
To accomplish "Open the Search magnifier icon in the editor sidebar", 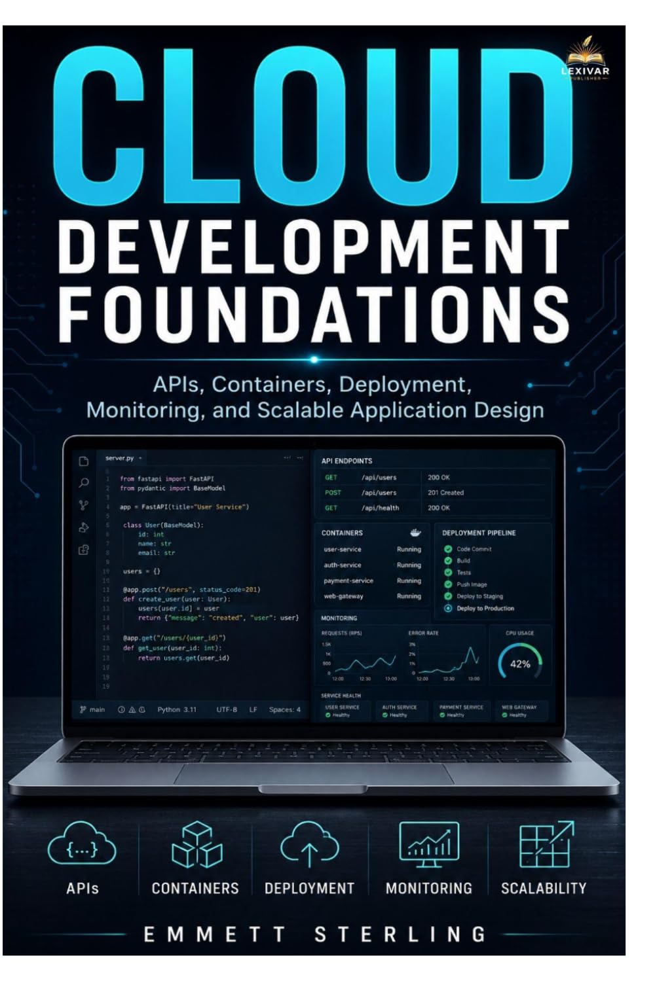I will coord(84,483).
